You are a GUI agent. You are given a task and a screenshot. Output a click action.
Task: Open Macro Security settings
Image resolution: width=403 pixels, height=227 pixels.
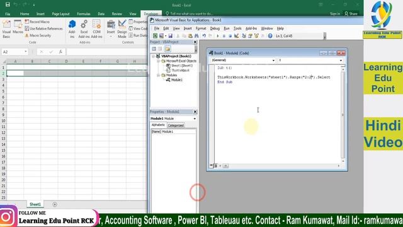(x=38, y=35)
